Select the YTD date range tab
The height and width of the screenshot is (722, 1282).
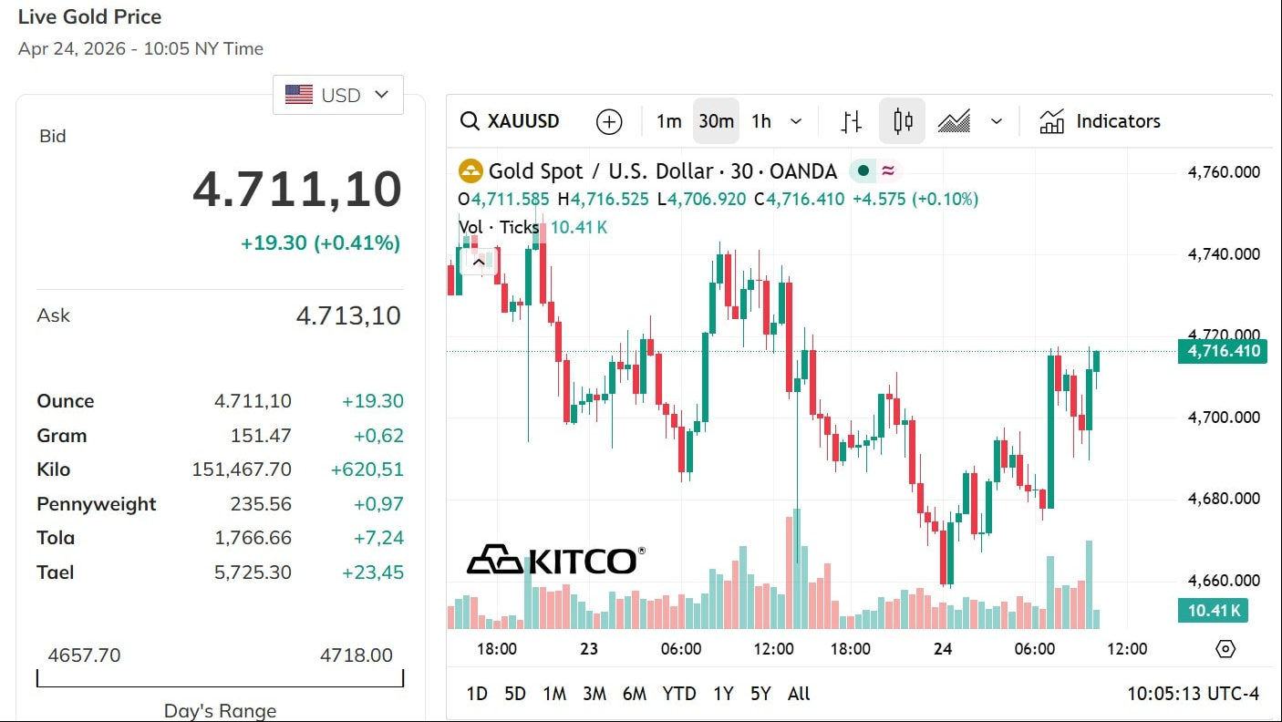(x=679, y=694)
